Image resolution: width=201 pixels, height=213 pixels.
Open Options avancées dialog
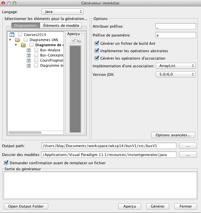coord(173,135)
